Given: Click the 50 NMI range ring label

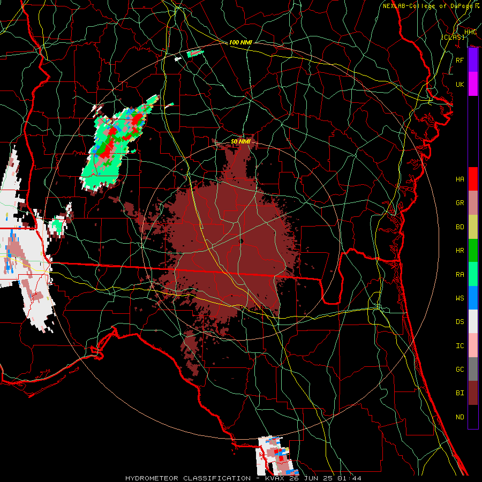Looking at the screenshot, I should coord(240,141).
